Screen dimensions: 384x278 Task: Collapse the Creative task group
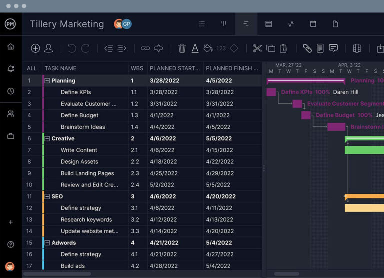coord(47,139)
